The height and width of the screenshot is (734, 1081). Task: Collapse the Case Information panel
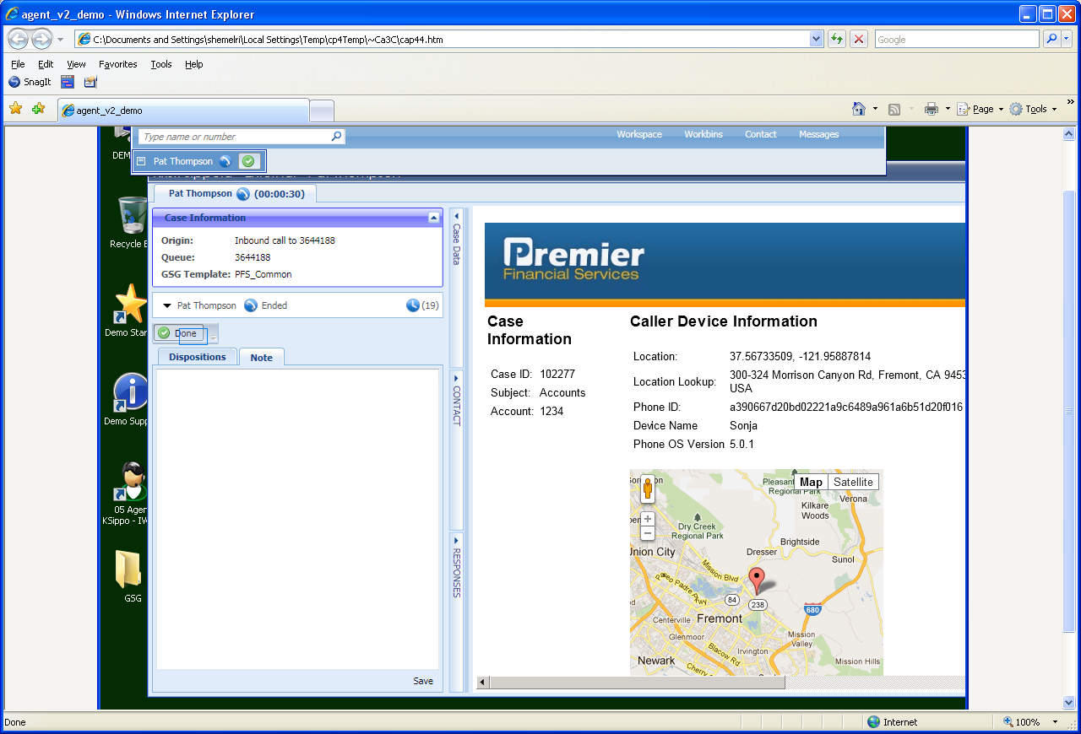pos(434,218)
